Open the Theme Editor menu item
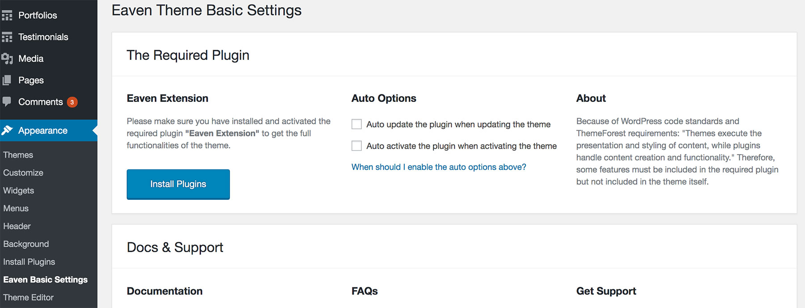 pos(28,297)
